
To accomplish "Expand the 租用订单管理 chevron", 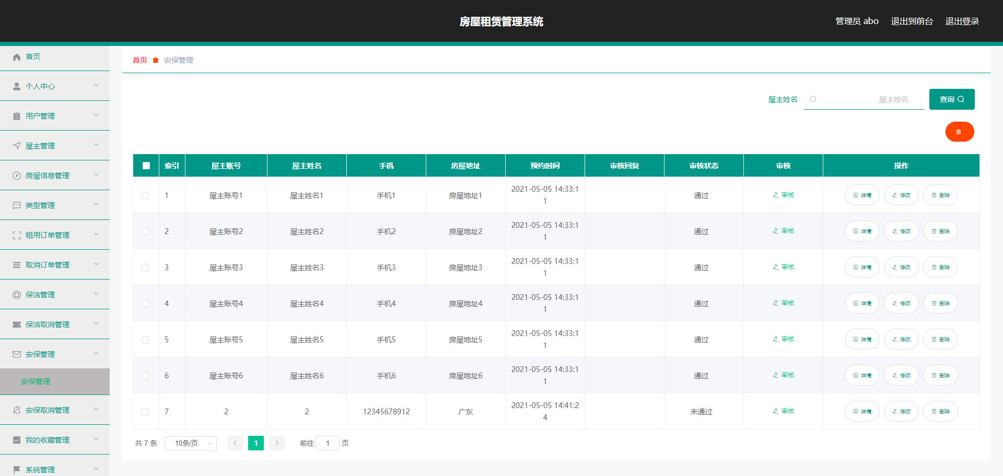I will [x=96, y=234].
